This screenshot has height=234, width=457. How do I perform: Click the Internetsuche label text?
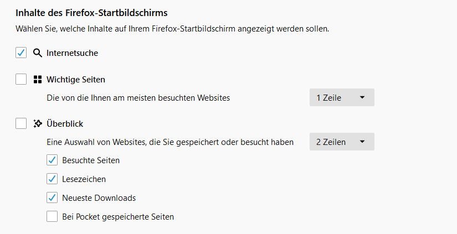73,53
